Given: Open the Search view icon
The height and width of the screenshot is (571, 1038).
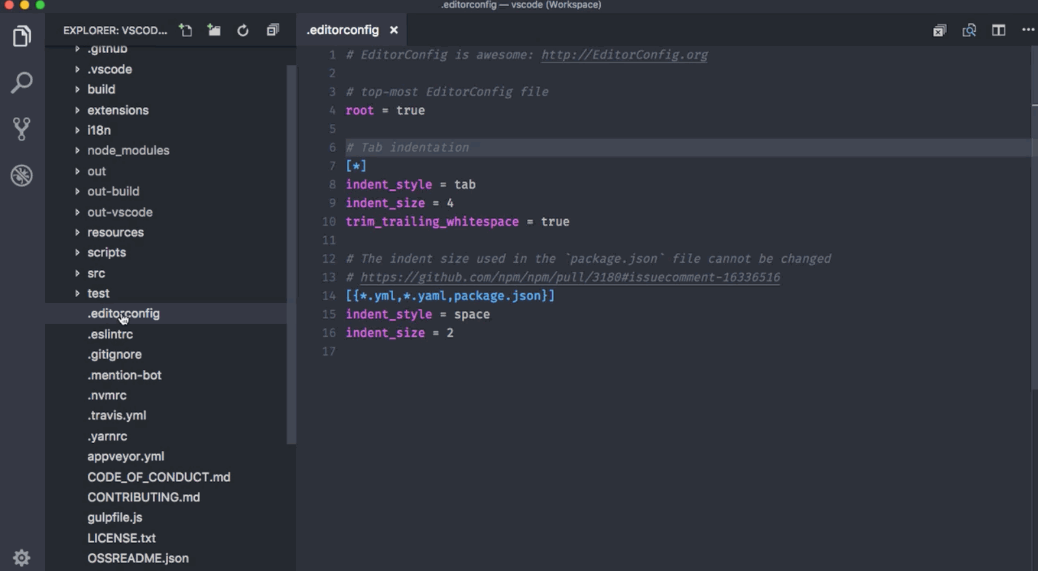Looking at the screenshot, I should 21,83.
